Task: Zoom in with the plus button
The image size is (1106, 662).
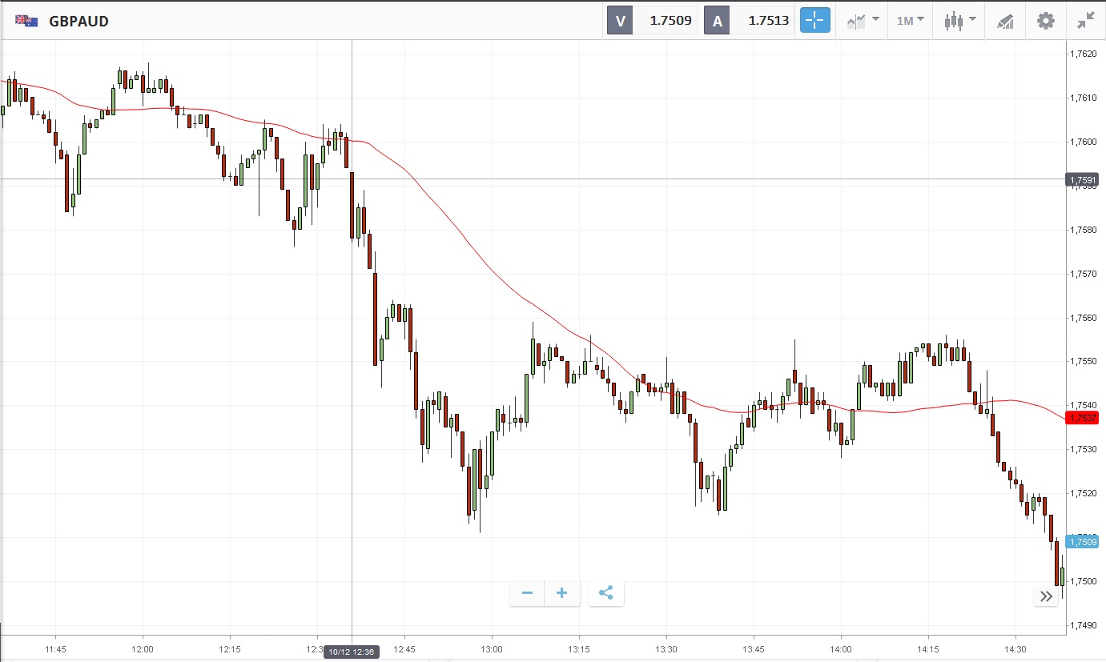Action: pyautogui.click(x=562, y=593)
